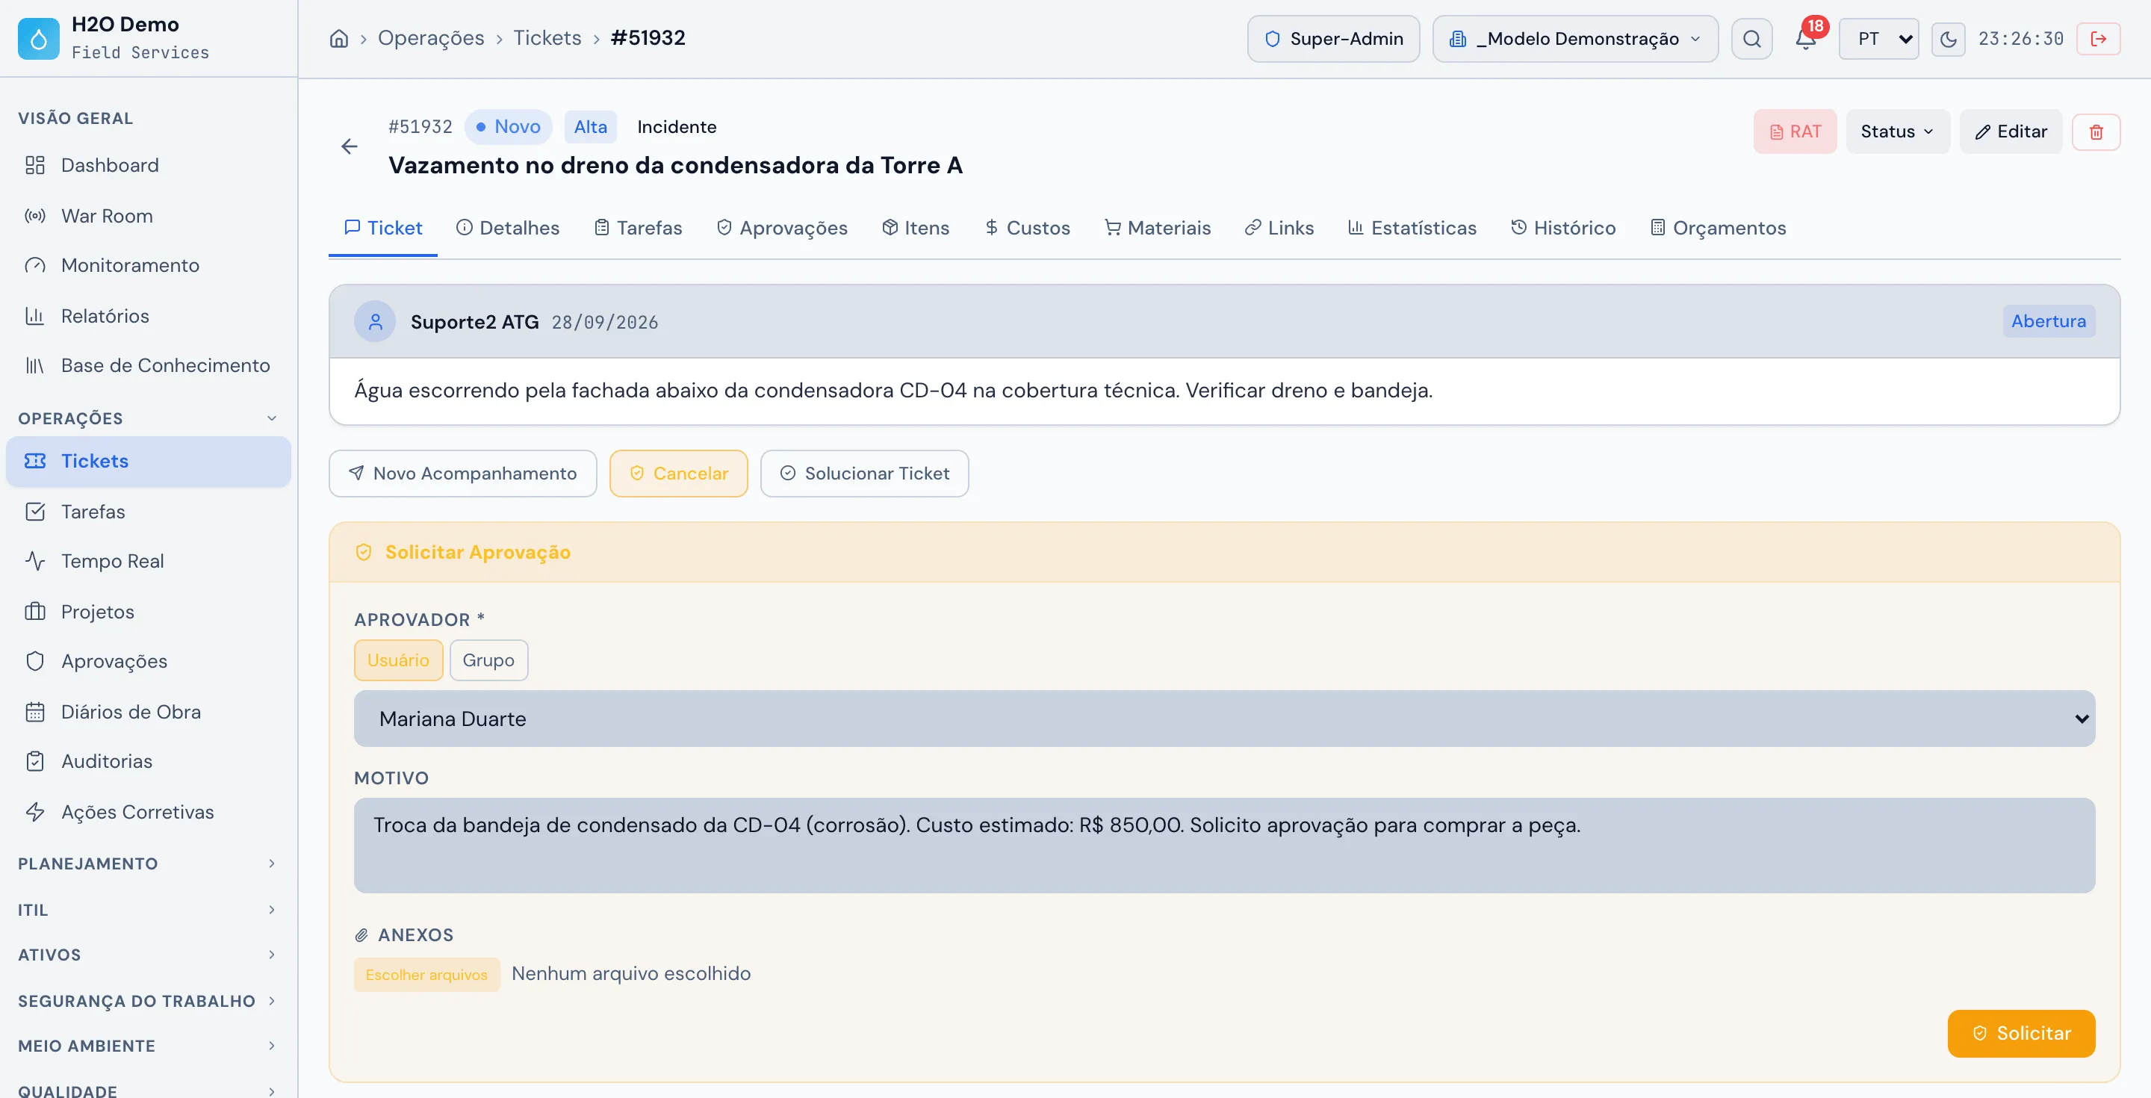This screenshot has width=2151, height=1098.
Task: Click Escolher arquivos to attach files
Action: (x=426, y=975)
